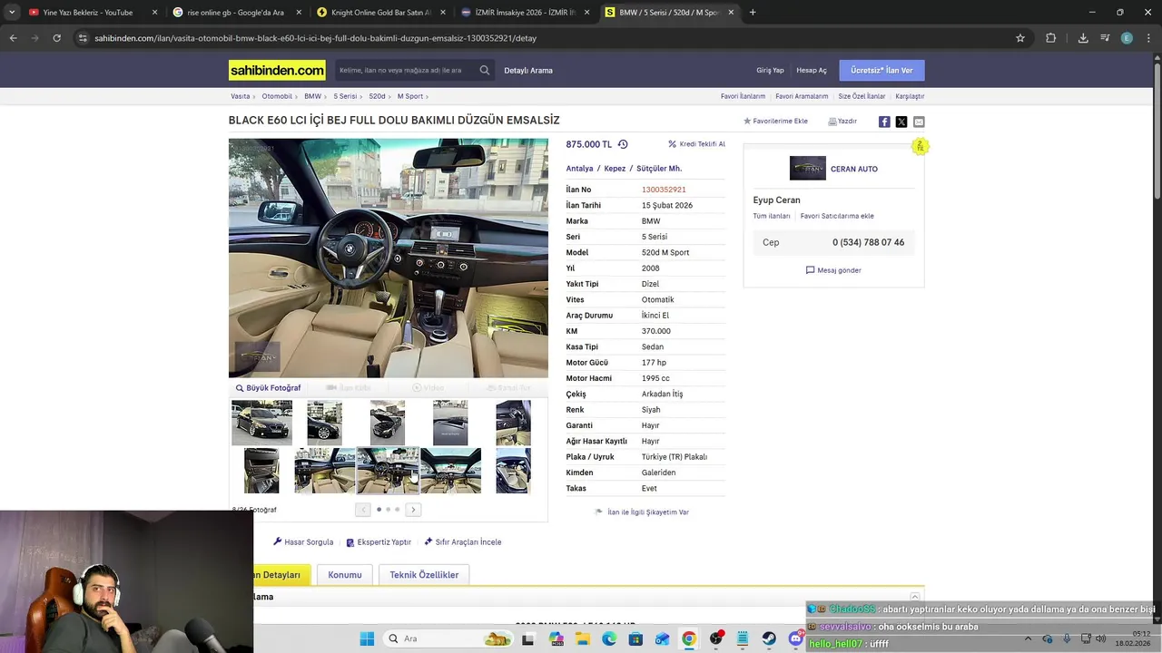Bookmark this page with the address bar star
1162x653 pixels.
[1020, 38]
